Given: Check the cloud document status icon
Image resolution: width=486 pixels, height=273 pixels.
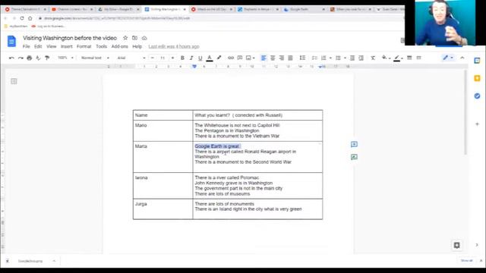Looking at the screenshot, I should (144, 38).
